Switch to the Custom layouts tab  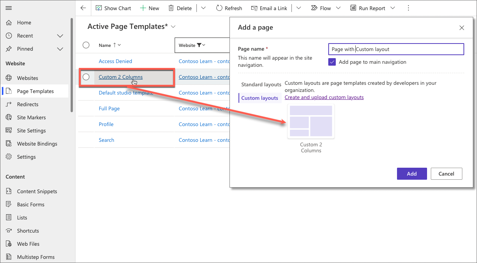(260, 98)
